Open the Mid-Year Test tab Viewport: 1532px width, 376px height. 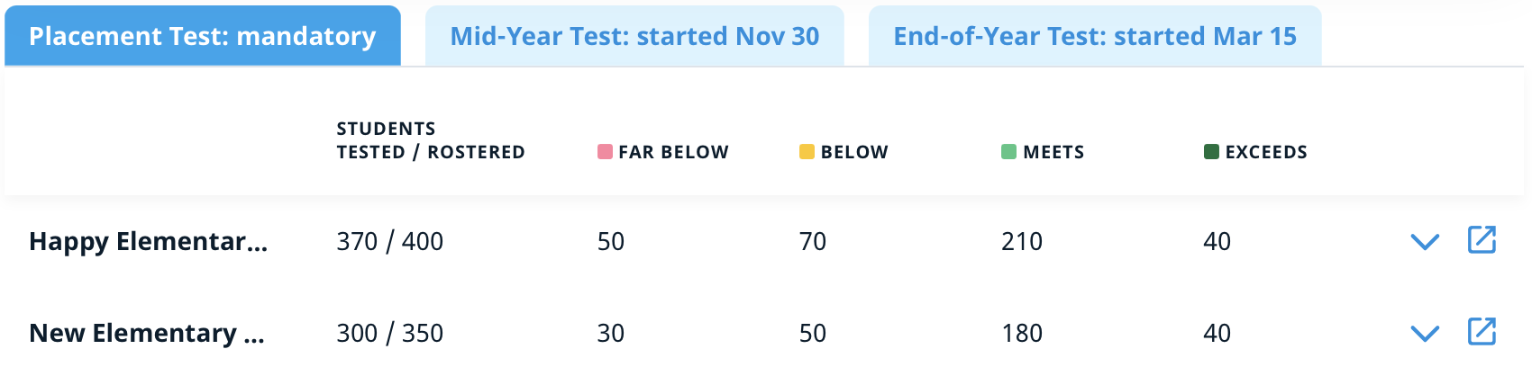634,36
